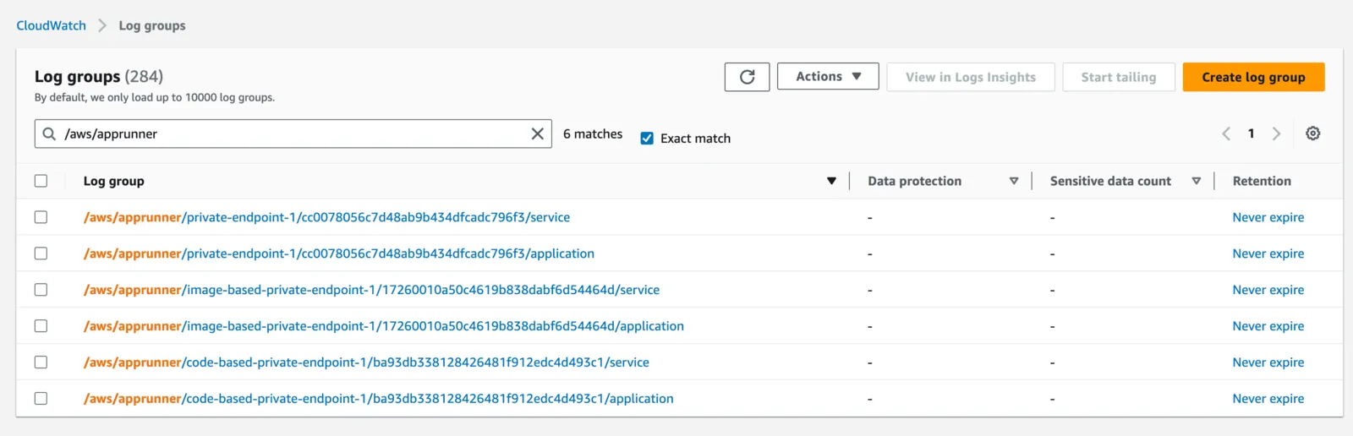This screenshot has height=436, width=1353.
Task: Click the Retention column header
Action: pos(1262,181)
